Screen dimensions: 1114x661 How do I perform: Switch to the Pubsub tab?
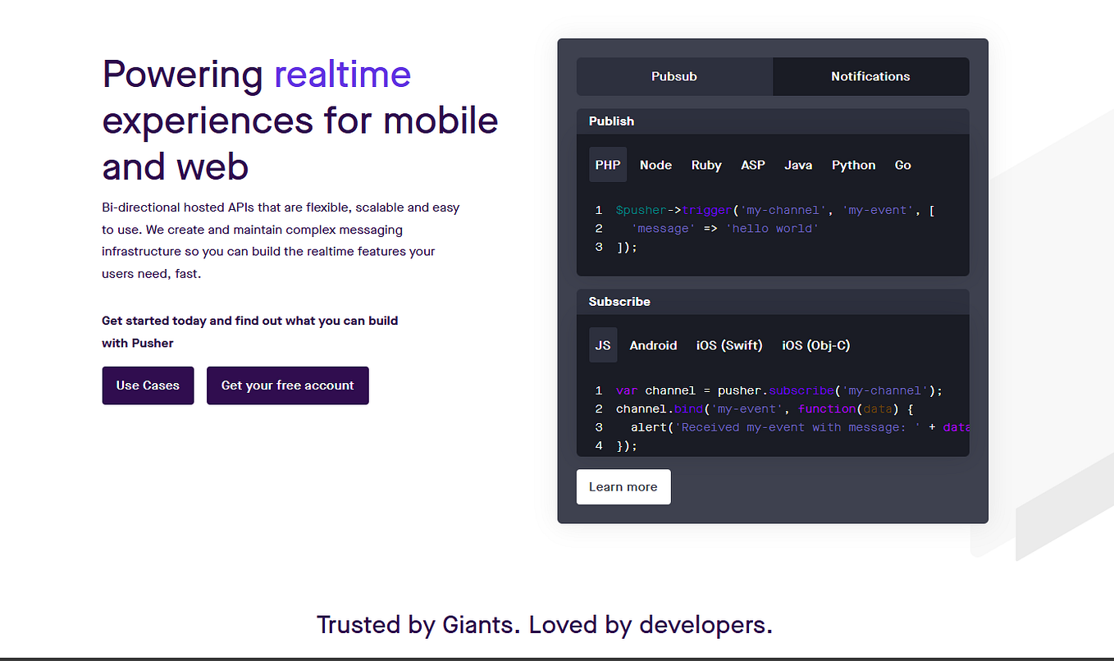(x=673, y=76)
